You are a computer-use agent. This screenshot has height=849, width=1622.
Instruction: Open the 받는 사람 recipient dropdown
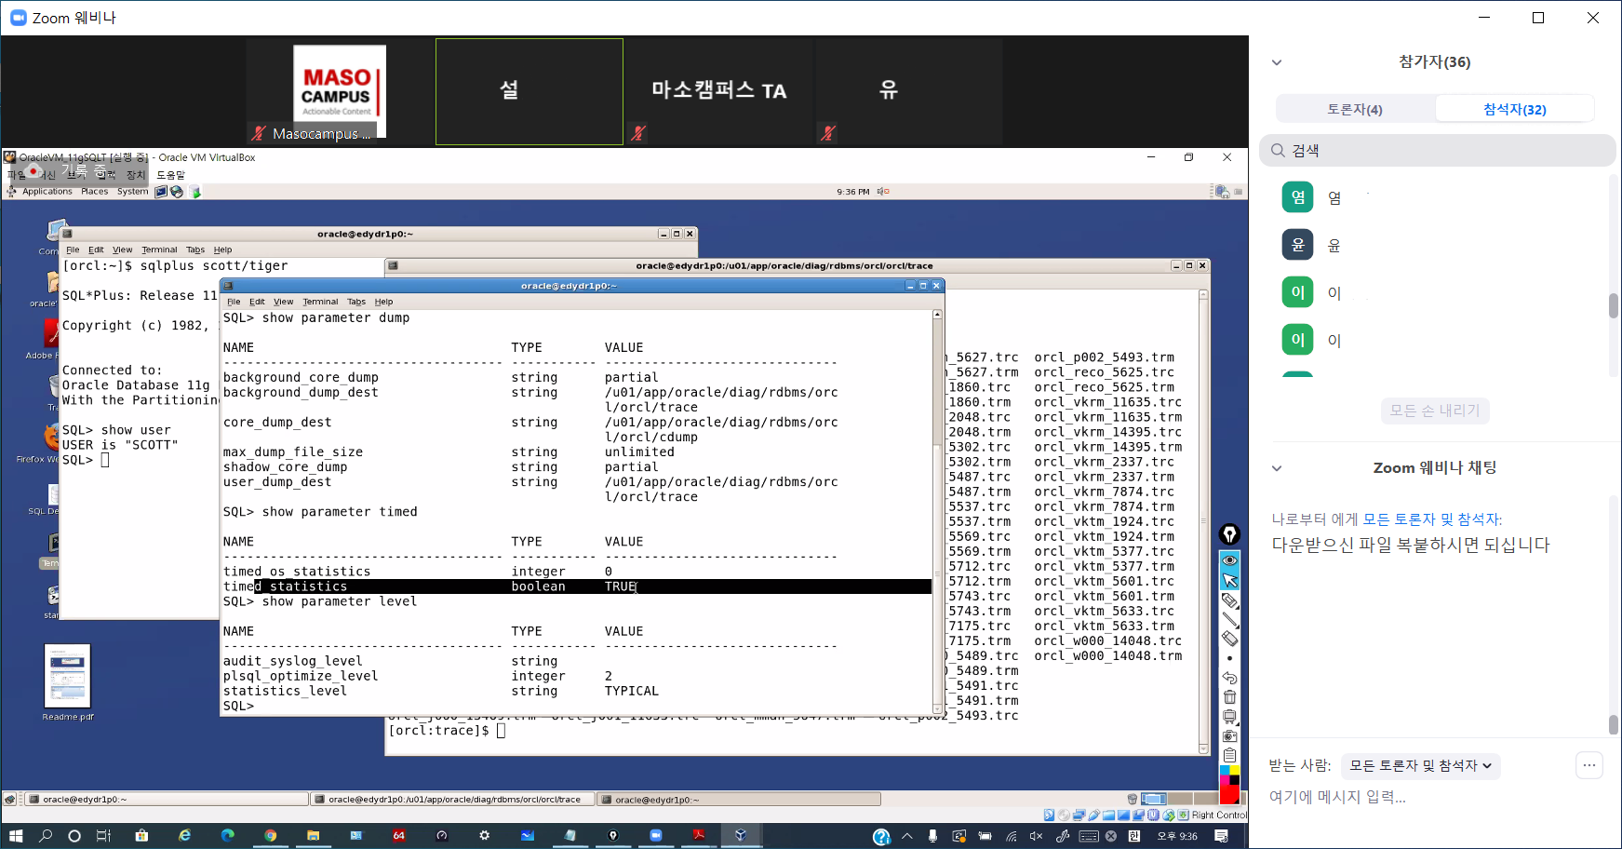[1420, 766]
